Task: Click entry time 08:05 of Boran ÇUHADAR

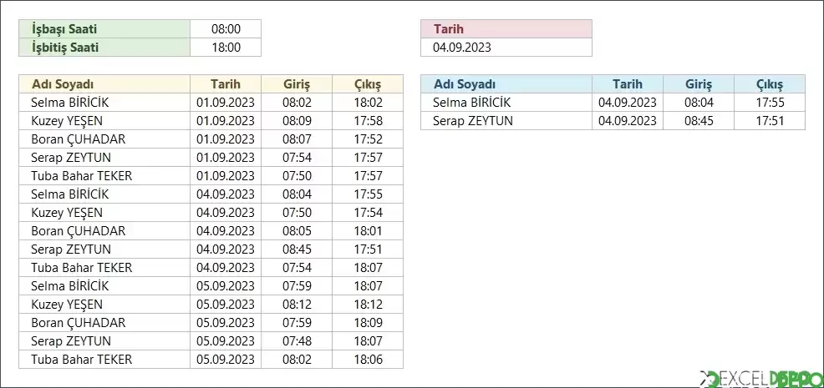Action: [297, 231]
